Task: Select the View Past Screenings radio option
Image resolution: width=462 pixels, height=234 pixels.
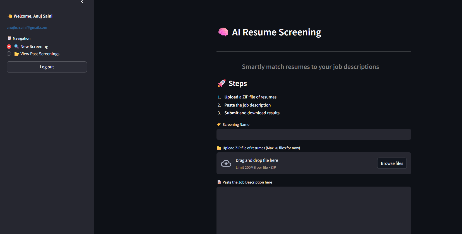Action: [x=9, y=54]
